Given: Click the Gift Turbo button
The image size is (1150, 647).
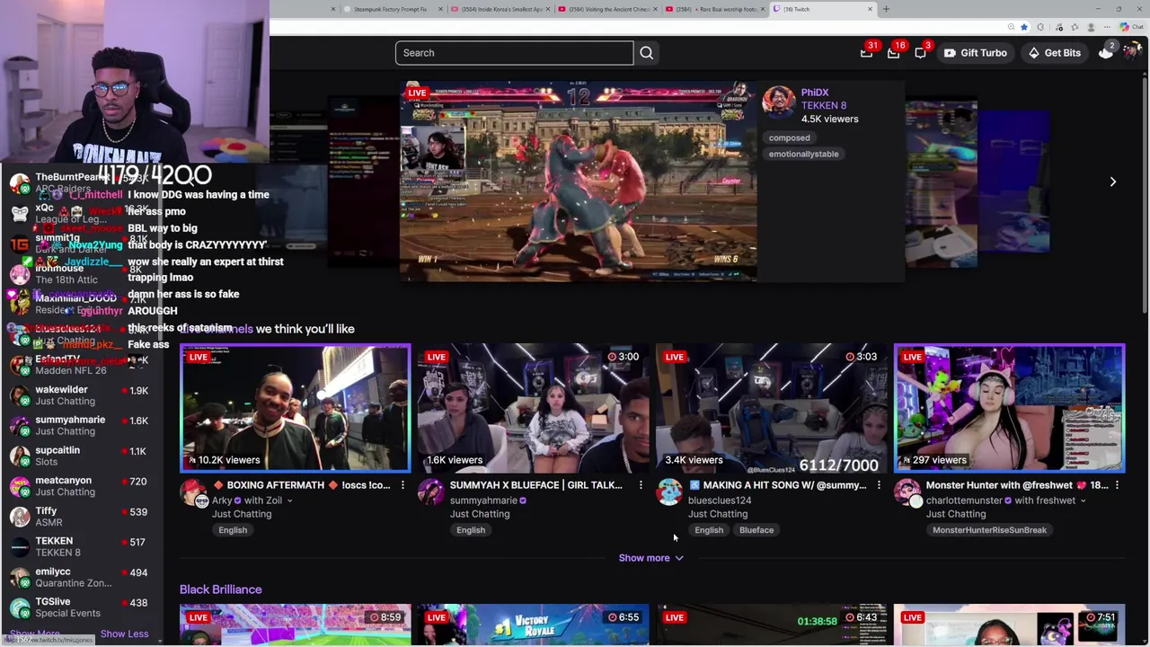Looking at the screenshot, I should (x=975, y=53).
